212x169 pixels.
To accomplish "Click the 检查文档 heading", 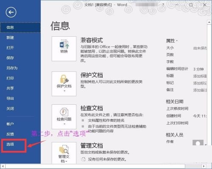I will coord(92,108).
